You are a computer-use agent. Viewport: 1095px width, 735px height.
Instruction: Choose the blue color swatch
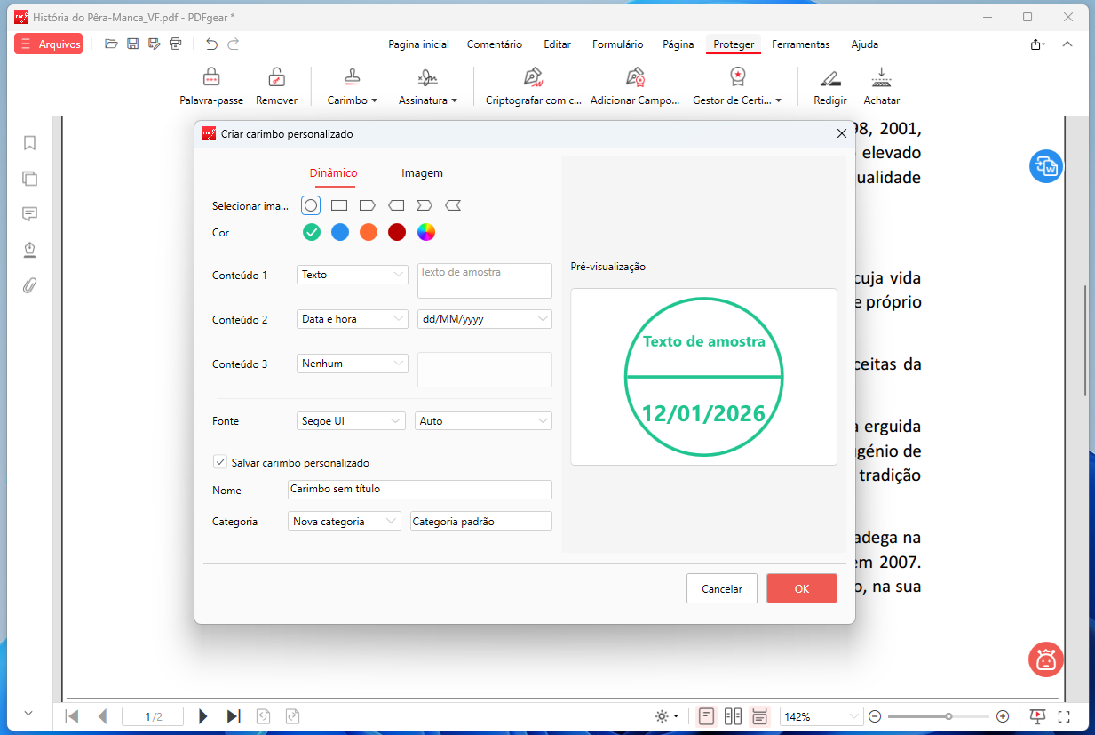point(340,232)
